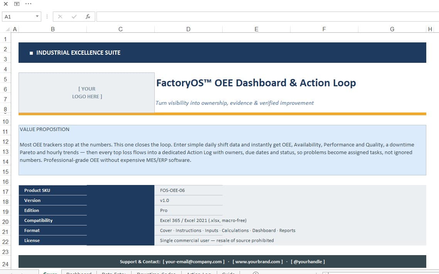Click the vertical dots formula bar handle

[x=47, y=17]
